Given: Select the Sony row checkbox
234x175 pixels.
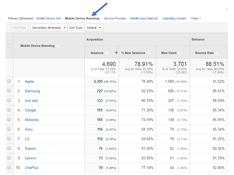Looking at the screenshot, I should tap(9, 129).
